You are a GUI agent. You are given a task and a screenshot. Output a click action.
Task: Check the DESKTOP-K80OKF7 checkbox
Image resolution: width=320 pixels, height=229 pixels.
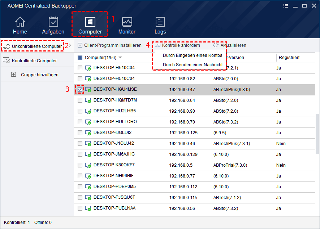[80, 165]
